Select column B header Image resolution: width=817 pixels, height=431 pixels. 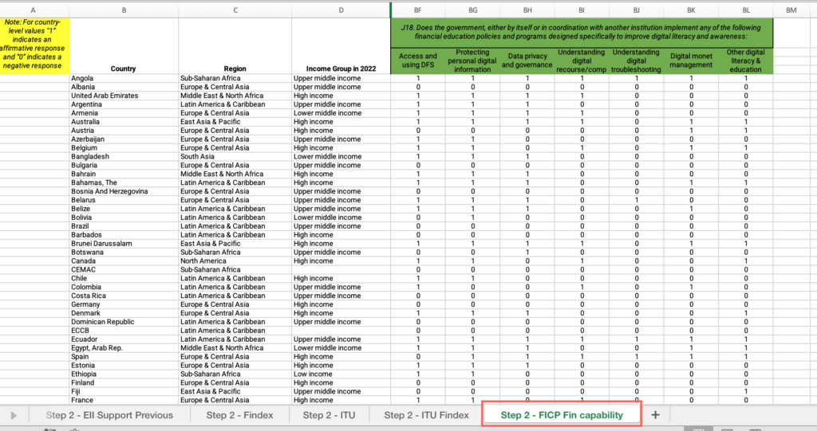124,10
